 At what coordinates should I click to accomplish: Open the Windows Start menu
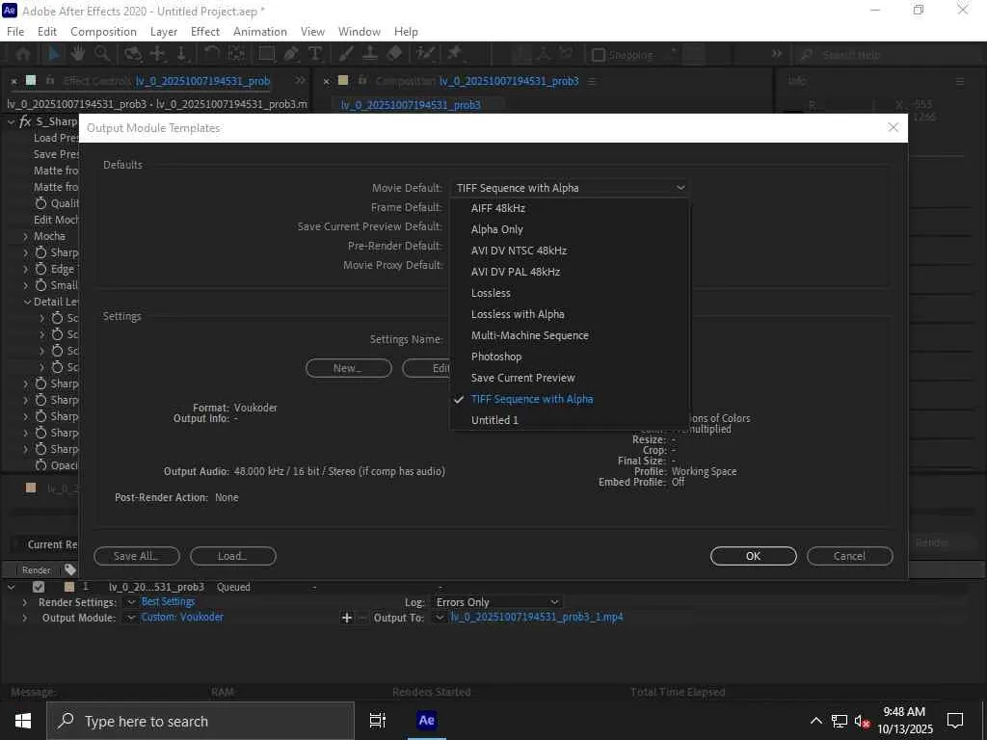coord(23,721)
